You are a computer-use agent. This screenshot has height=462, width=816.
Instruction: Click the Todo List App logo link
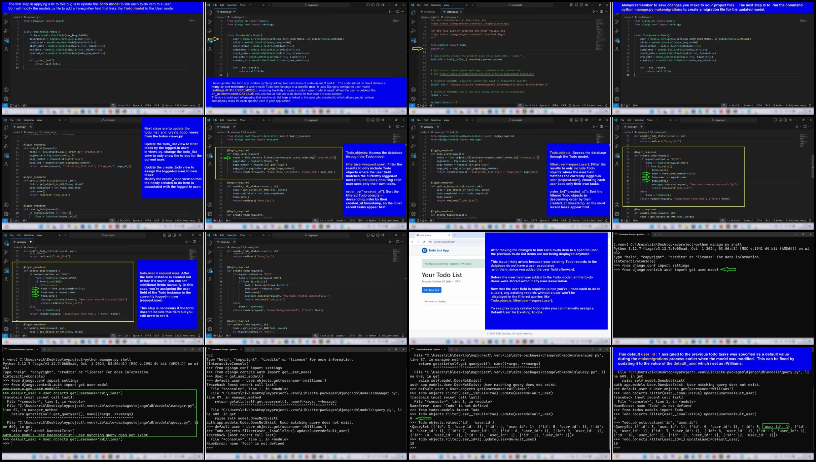coord(435,250)
